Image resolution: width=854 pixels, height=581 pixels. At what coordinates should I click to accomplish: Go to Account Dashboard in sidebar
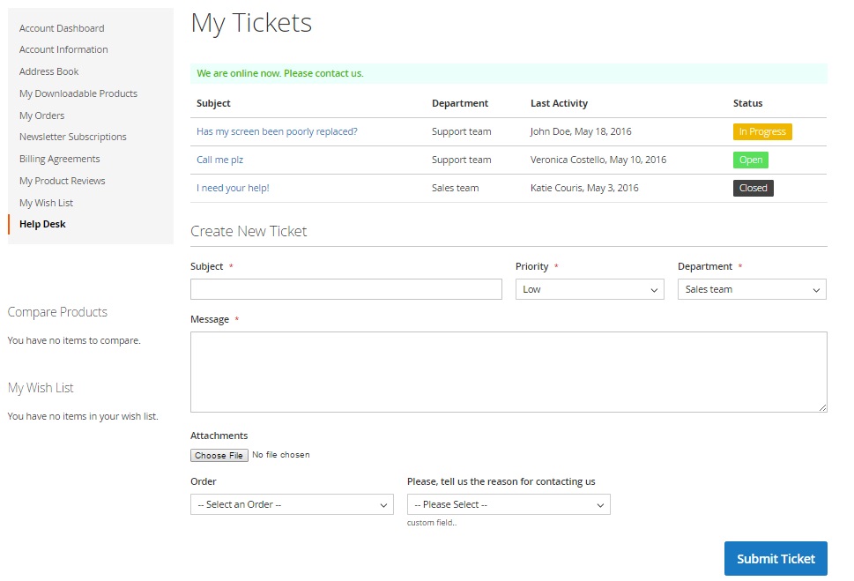pyautogui.click(x=62, y=28)
